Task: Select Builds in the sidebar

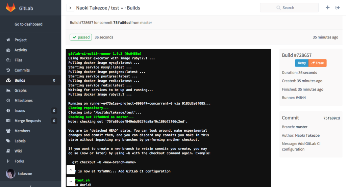Action: tap(31, 80)
